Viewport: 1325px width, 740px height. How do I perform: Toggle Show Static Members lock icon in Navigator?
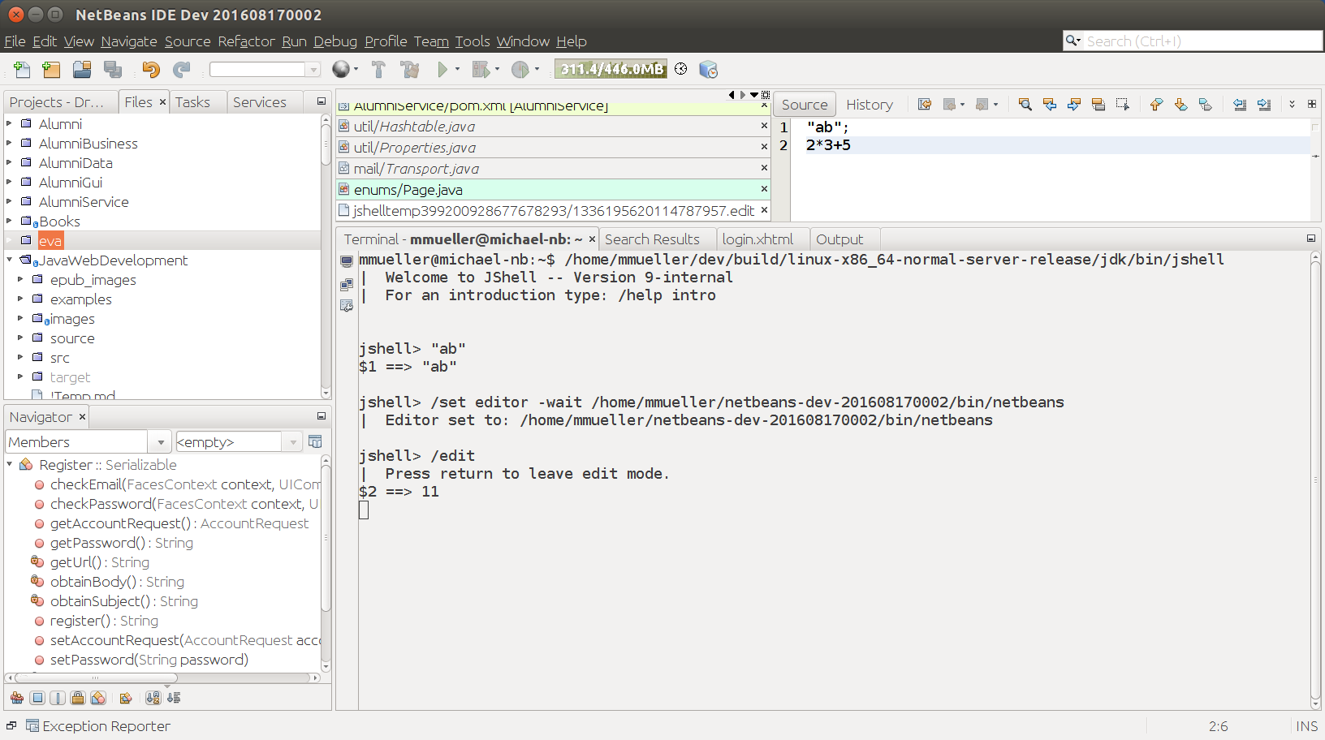pos(78,698)
